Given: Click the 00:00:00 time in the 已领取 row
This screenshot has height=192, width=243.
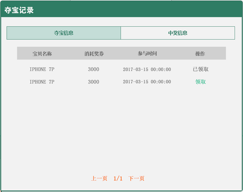Looking at the screenshot, I should click(x=161, y=69).
